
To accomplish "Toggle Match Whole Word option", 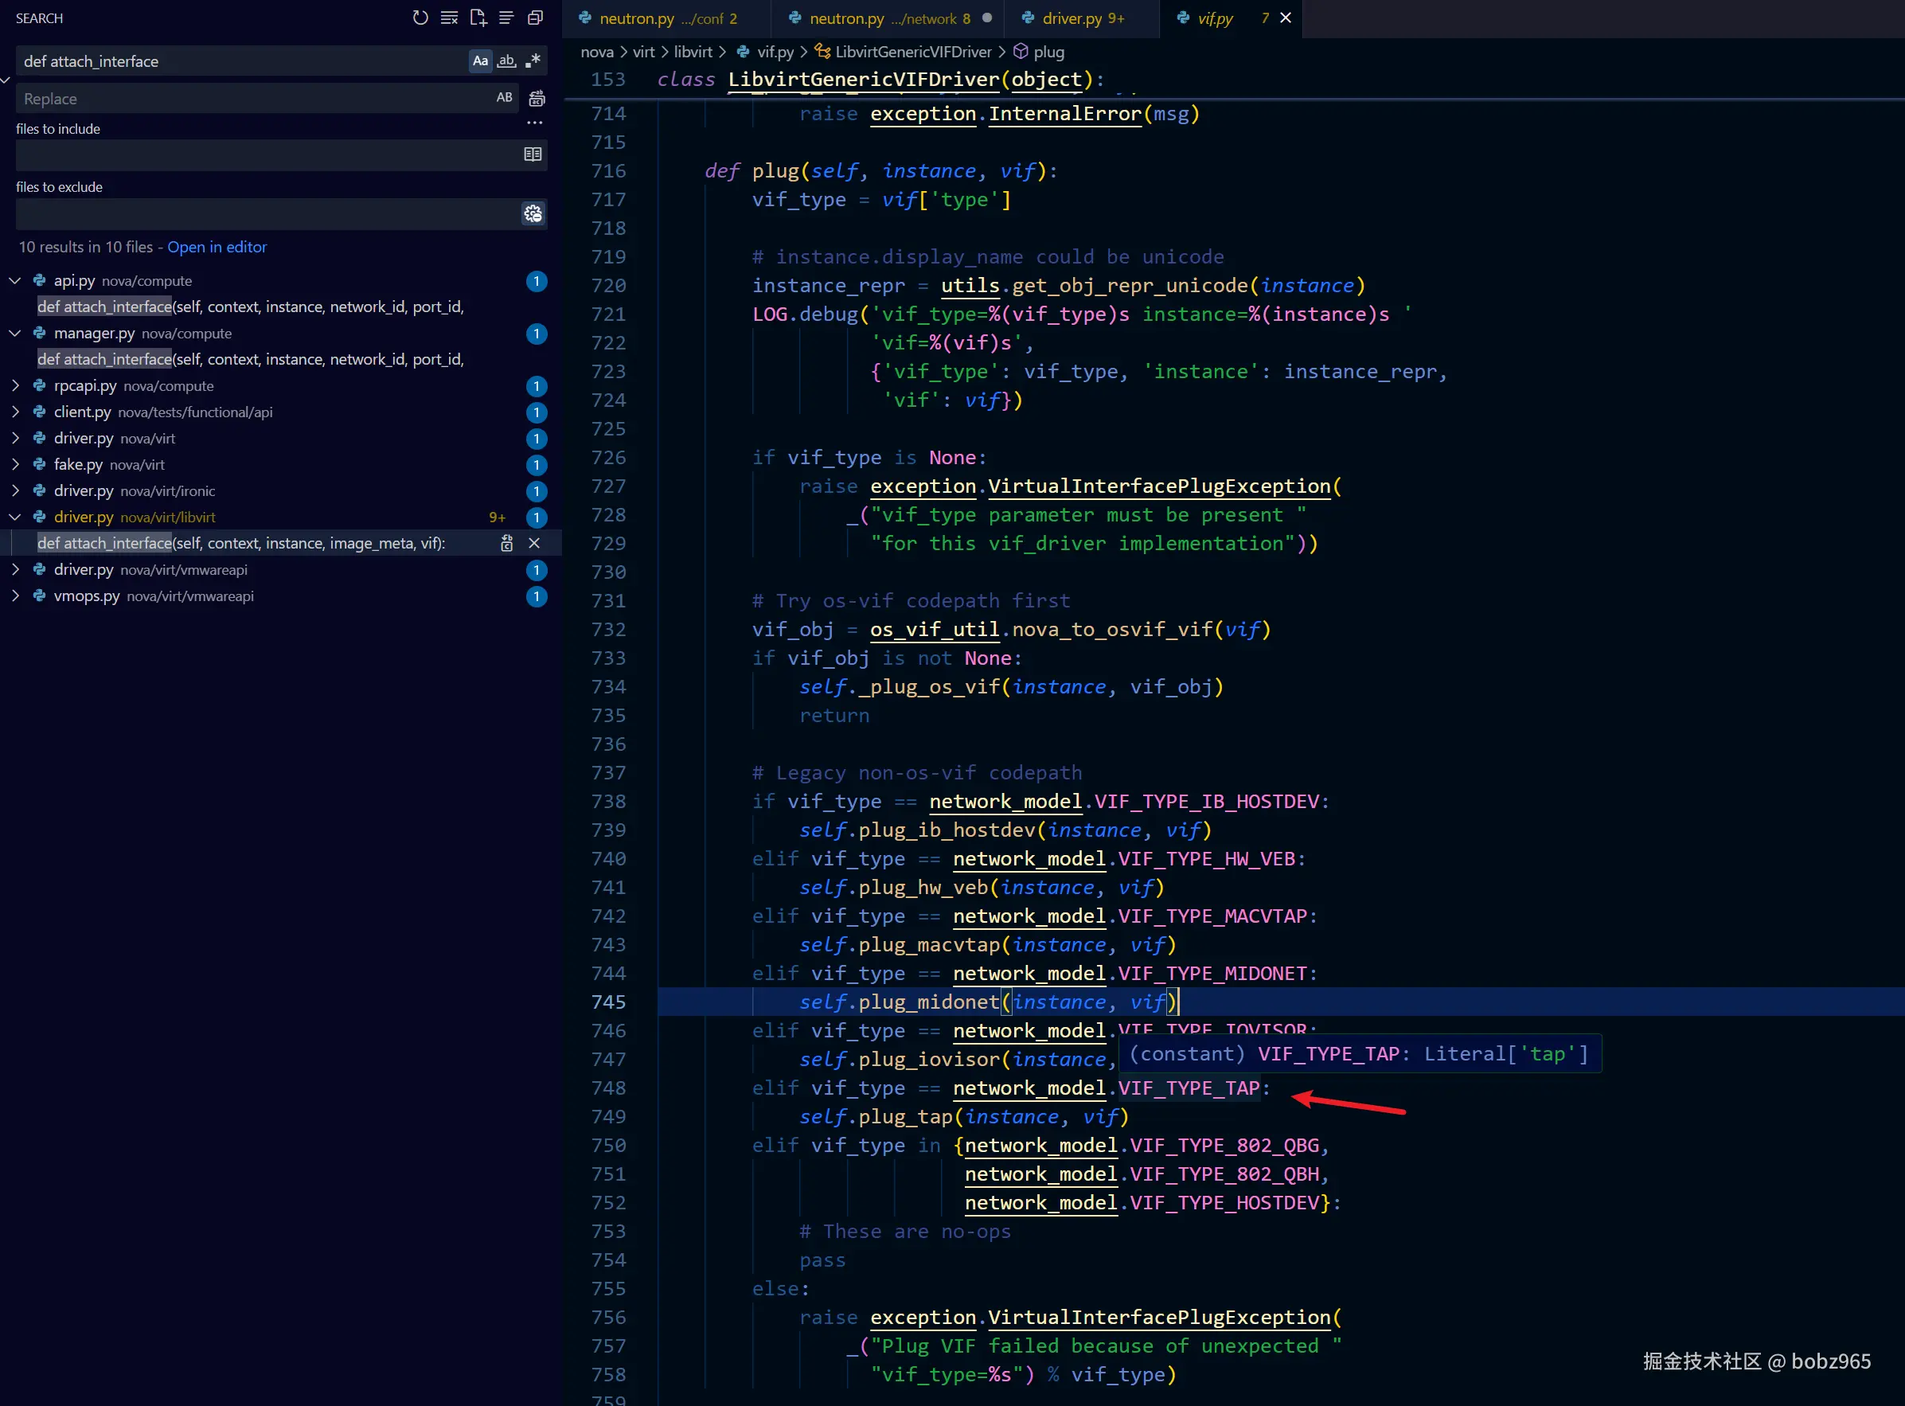I will pos(507,61).
